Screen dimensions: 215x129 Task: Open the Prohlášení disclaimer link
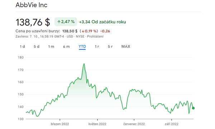pyautogui.click(x=95, y=37)
